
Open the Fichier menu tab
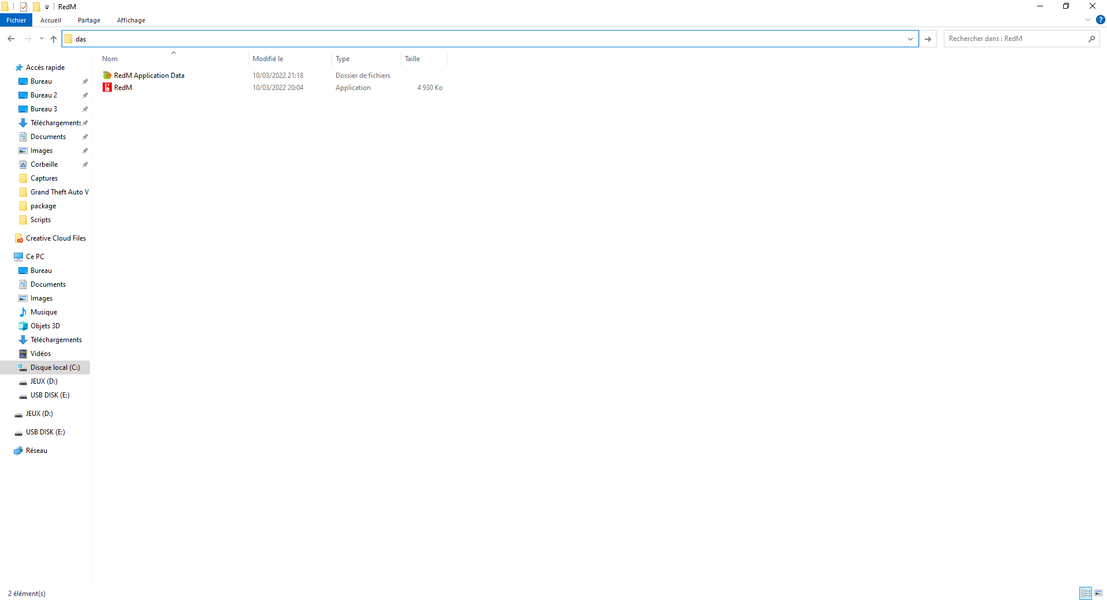pyautogui.click(x=16, y=20)
